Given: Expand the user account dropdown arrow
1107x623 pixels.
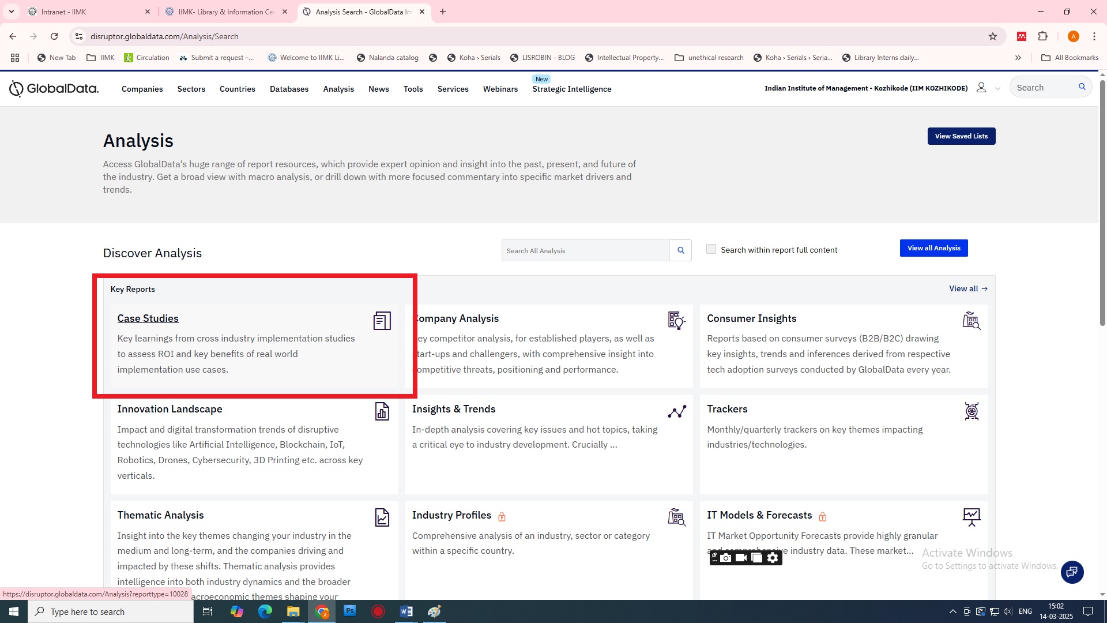Looking at the screenshot, I should tap(997, 88).
